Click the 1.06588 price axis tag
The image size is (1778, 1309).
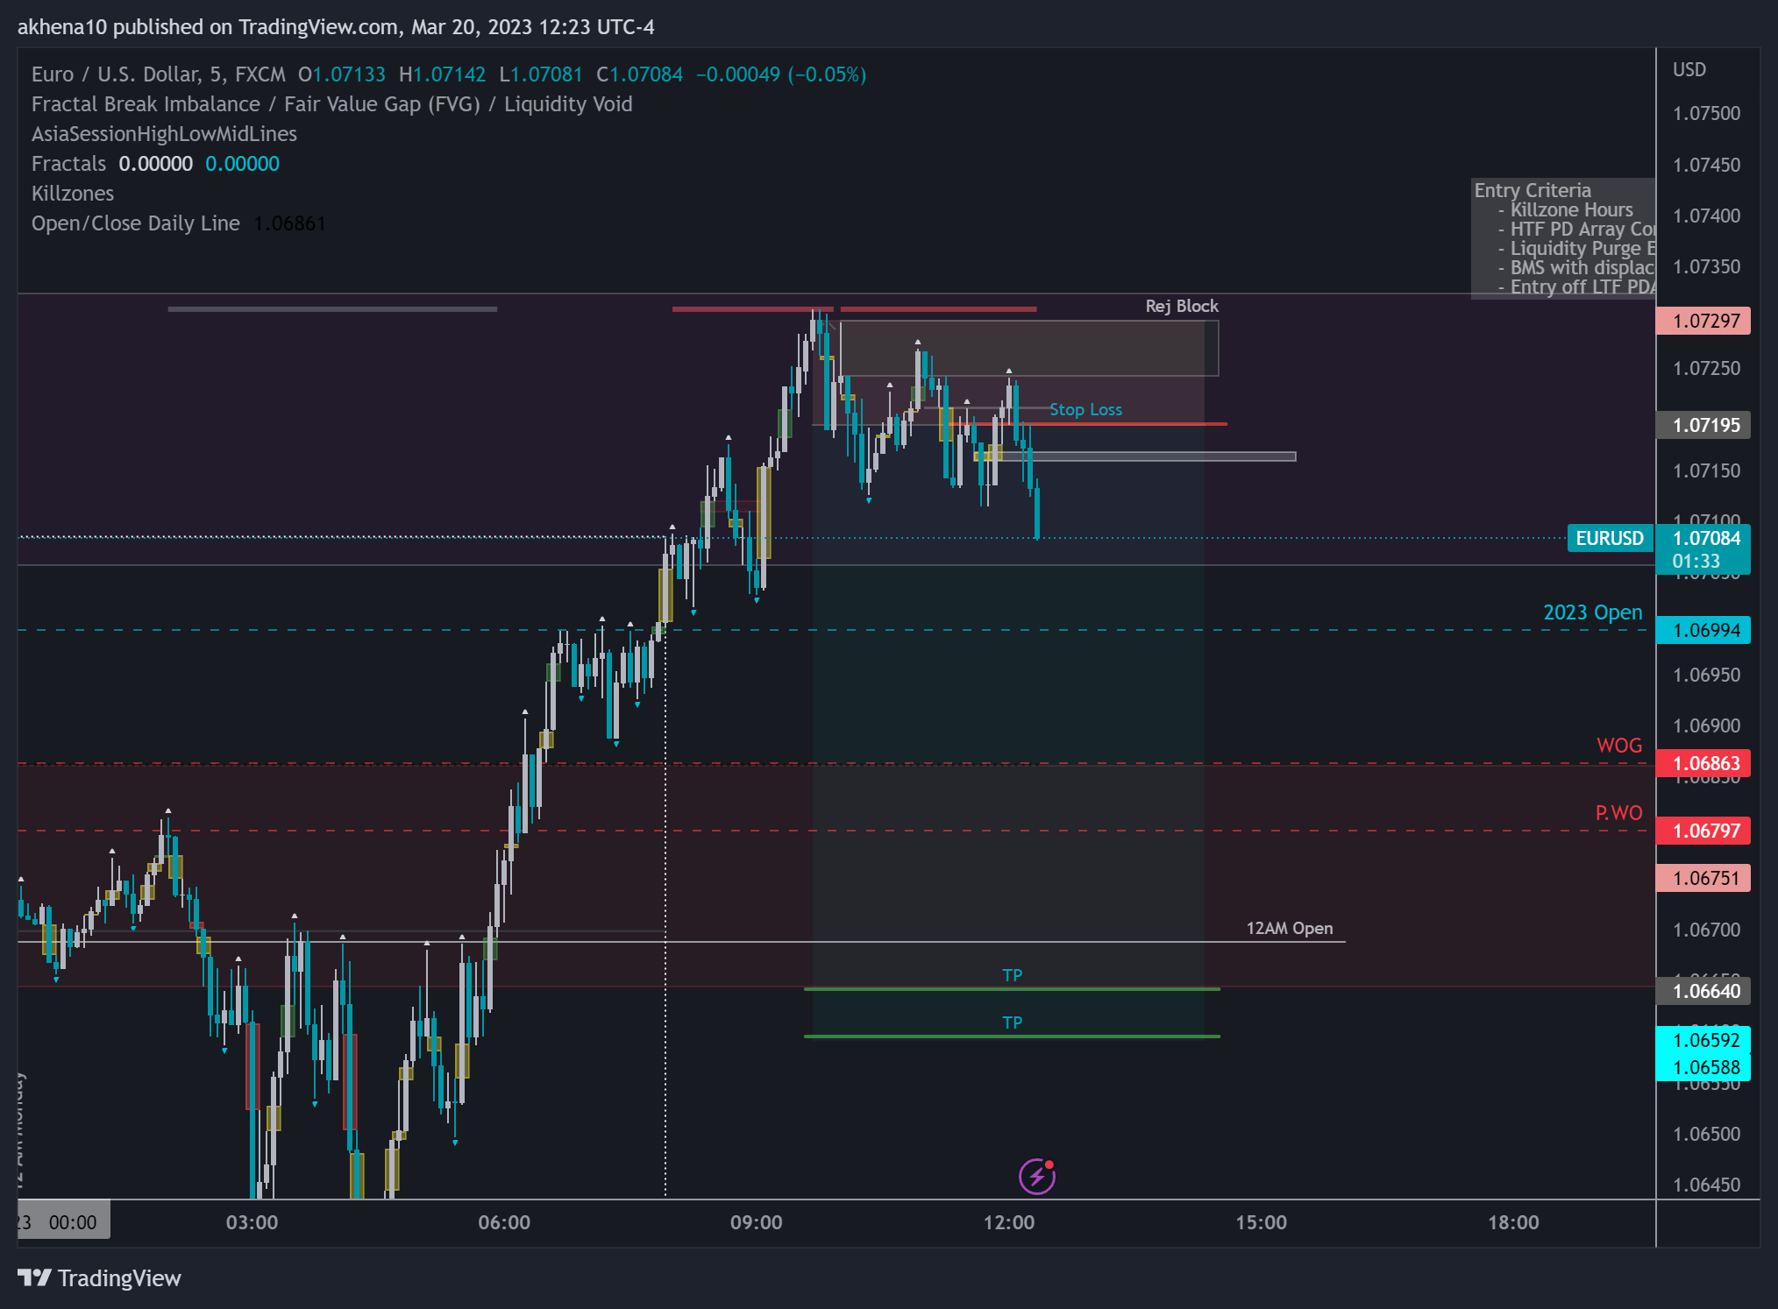1703,1067
